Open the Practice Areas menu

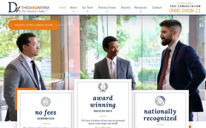click(107, 8)
